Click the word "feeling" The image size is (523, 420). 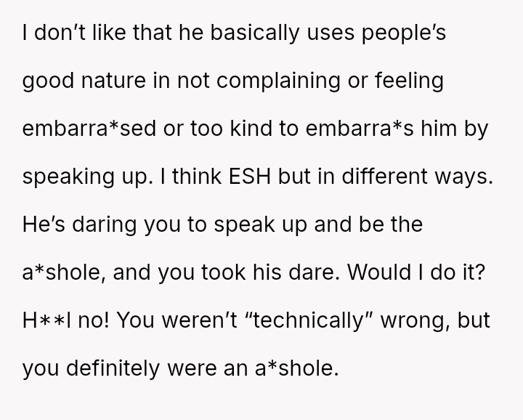(x=410, y=81)
